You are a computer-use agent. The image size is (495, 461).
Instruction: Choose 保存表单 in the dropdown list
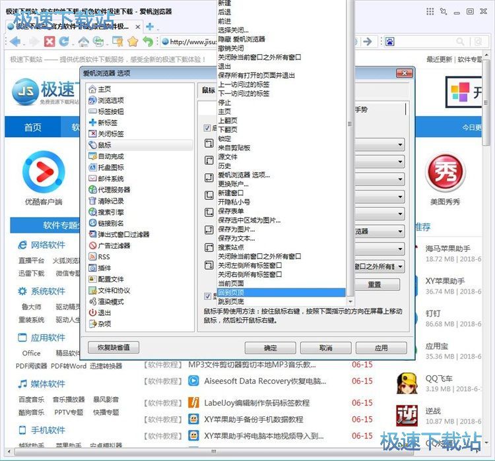(x=281, y=211)
